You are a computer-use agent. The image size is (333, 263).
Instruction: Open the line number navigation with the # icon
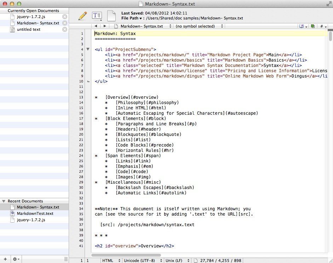pos(322,26)
